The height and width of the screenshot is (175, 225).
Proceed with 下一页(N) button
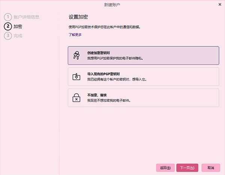point(187,168)
